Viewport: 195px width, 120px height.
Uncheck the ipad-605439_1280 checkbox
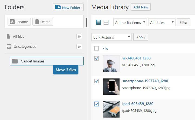click(97, 104)
